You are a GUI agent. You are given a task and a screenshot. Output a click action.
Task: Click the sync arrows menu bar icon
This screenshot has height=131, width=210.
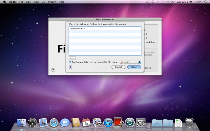(158, 2)
